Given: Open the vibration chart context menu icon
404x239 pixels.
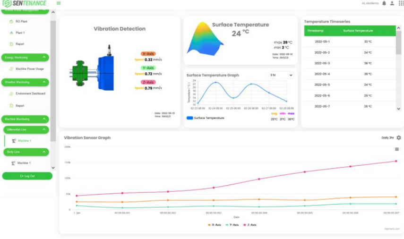Looking at the screenshot, I should point(397,149).
